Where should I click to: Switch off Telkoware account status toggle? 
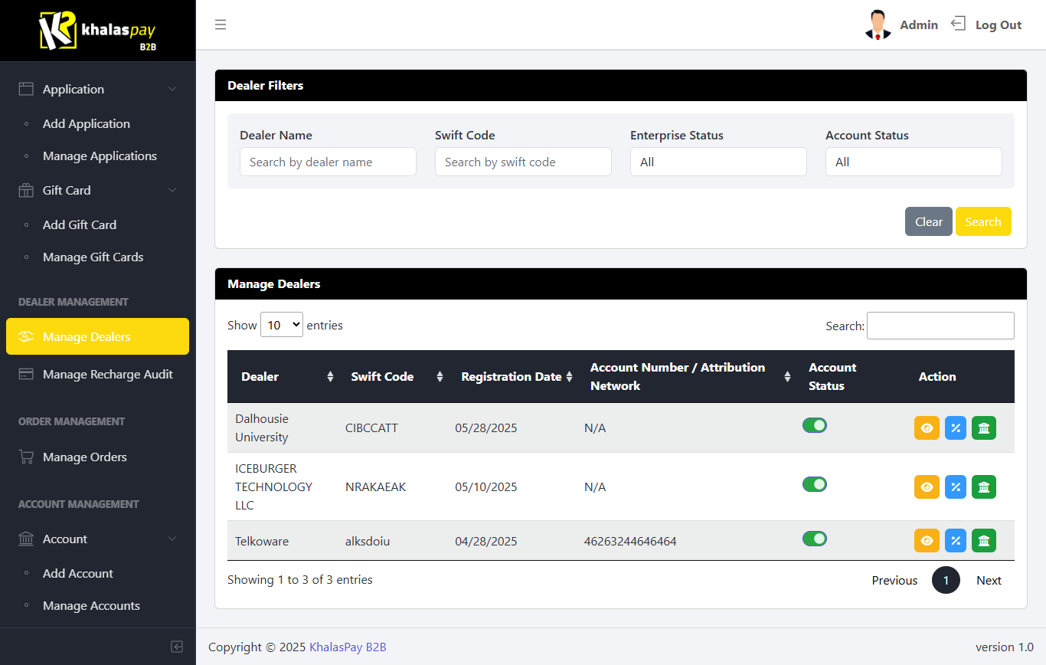tap(815, 539)
